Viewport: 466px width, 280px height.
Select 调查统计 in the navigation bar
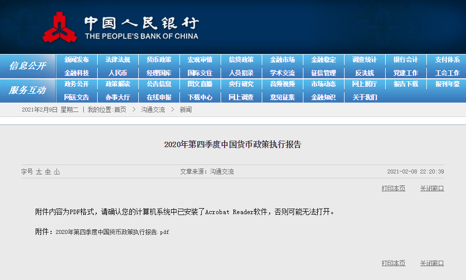coord(364,59)
